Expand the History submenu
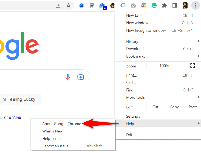 pos(158,41)
